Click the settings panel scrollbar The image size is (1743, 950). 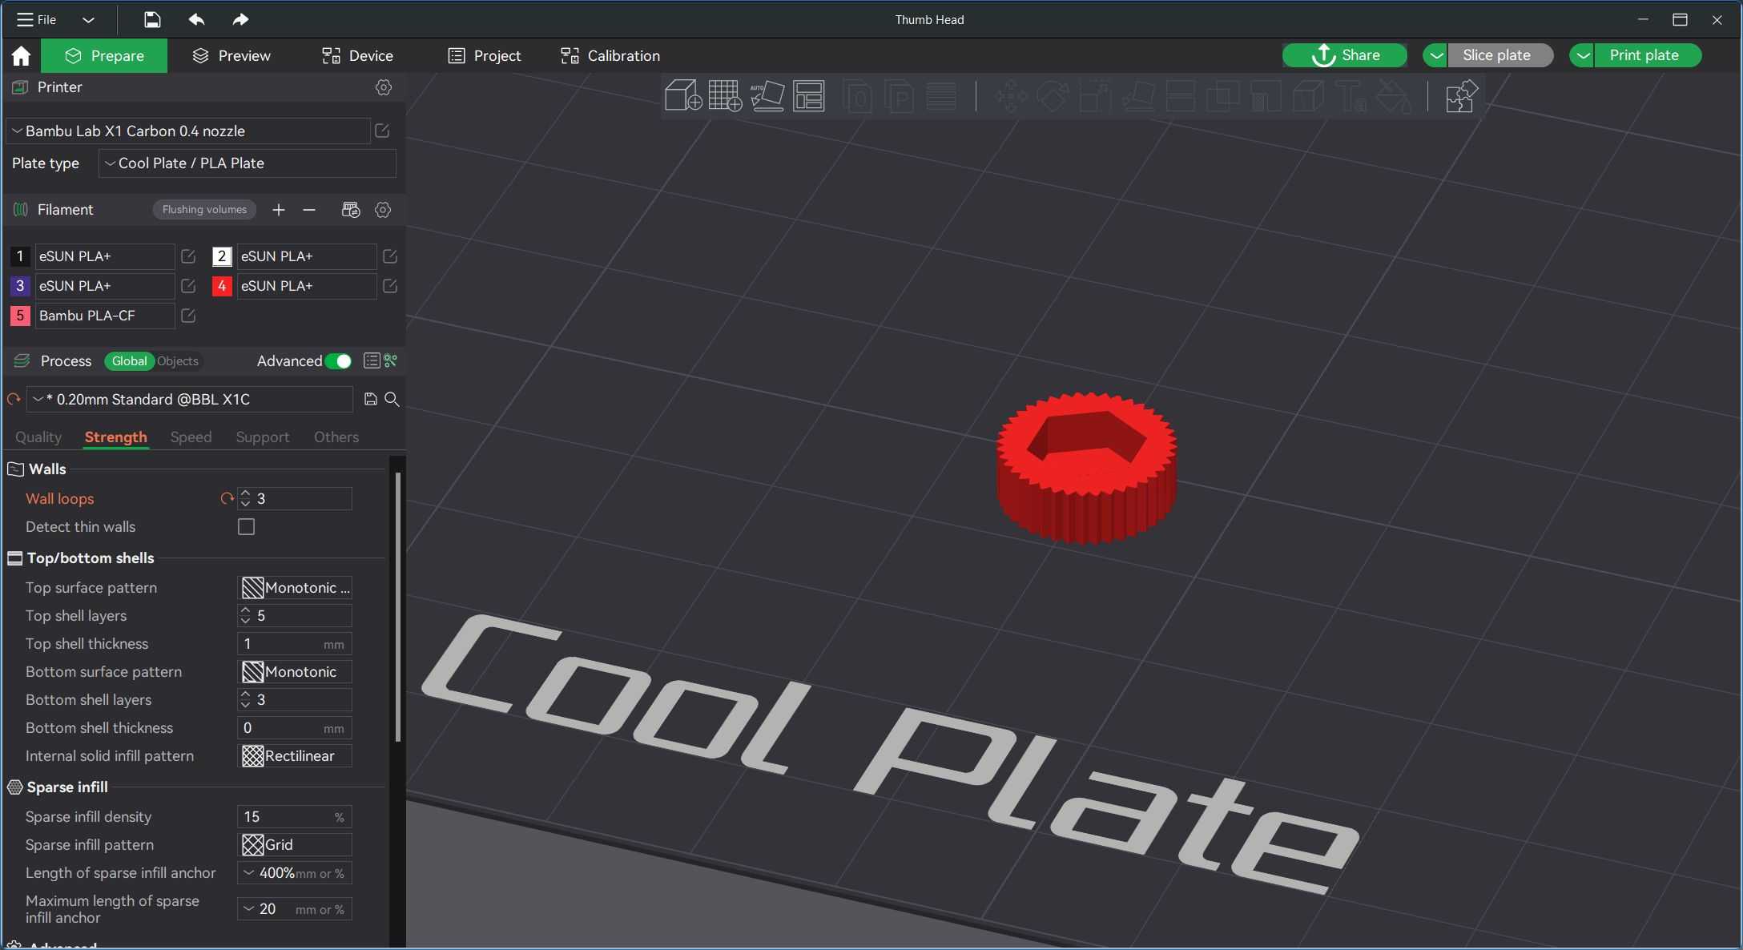[x=398, y=607]
